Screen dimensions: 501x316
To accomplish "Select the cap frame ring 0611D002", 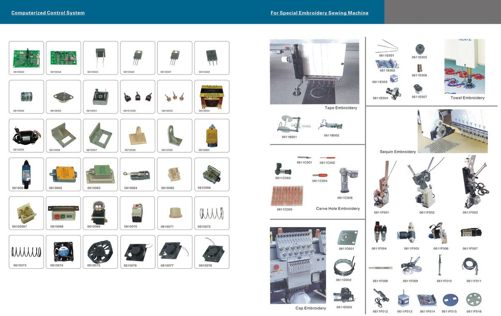I will (x=344, y=267).
